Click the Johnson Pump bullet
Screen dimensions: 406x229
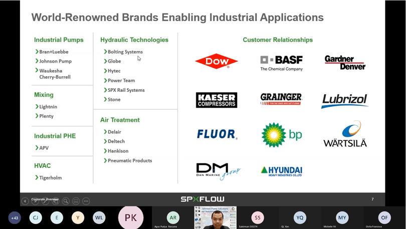click(53, 61)
